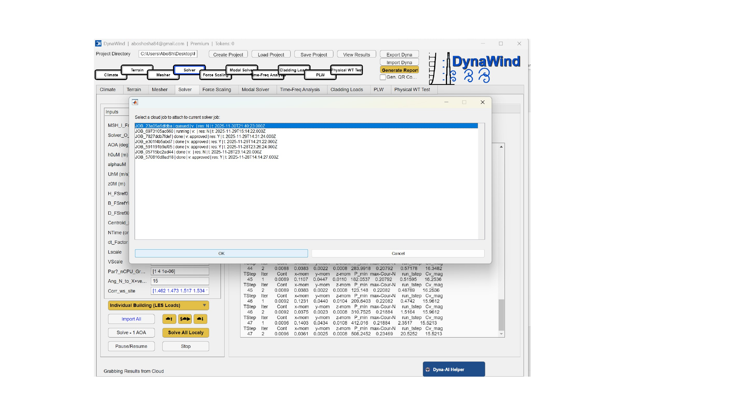This screenshot has width=738, height=415.
Task: Click the Cancel button in dialog
Action: pos(398,253)
